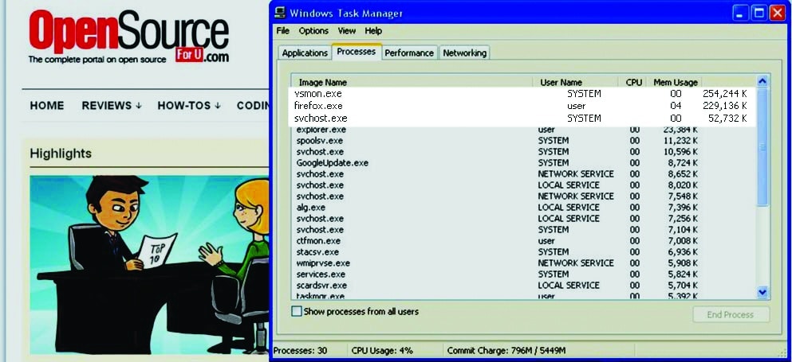The width and height of the screenshot is (792, 362).
Task: Open the Applications tab
Action: click(x=305, y=53)
